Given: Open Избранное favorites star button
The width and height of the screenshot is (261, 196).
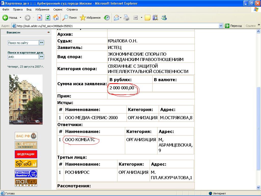Looking at the screenshot, I should pos(90,18).
